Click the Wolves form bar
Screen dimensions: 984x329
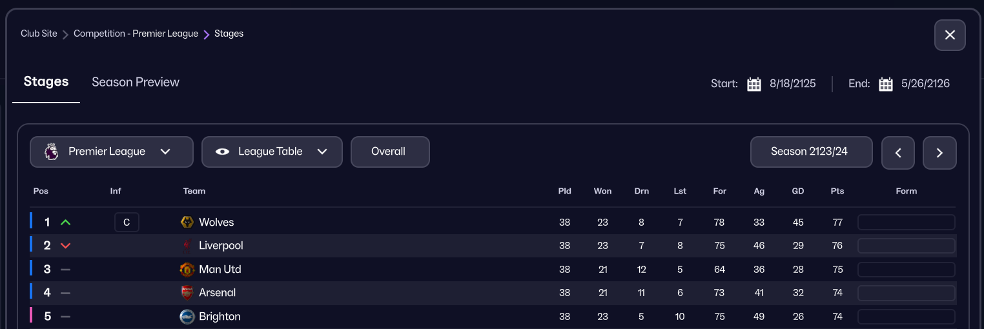pyautogui.click(x=906, y=223)
